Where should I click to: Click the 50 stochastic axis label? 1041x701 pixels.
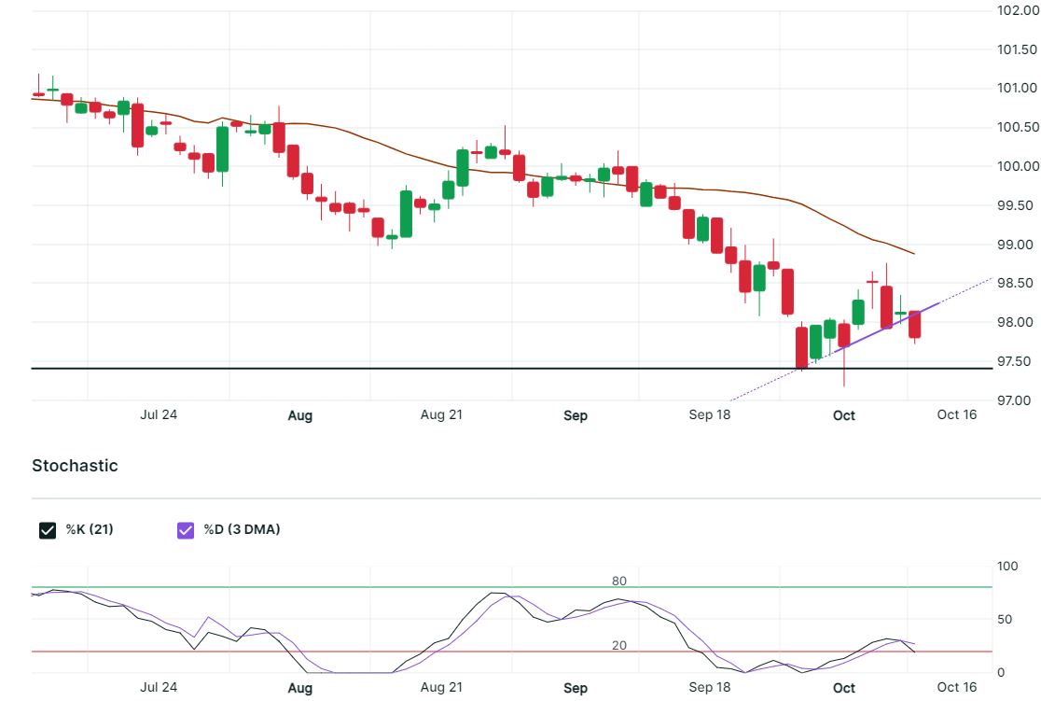(x=1005, y=619)
